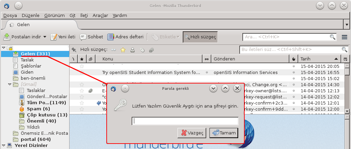Click the message list vertical scrollbar
This screenshot has width=351, height=149.
347,88
